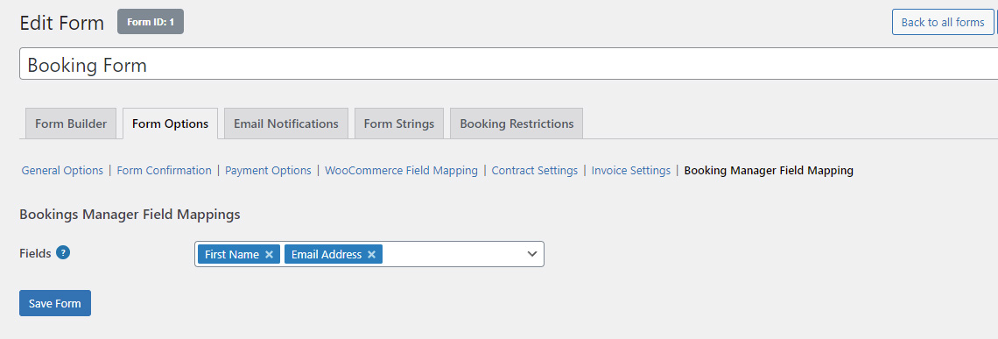Expand the Fields dropdown arrow
The image size is (998, 339).
[x=532, y=254]
